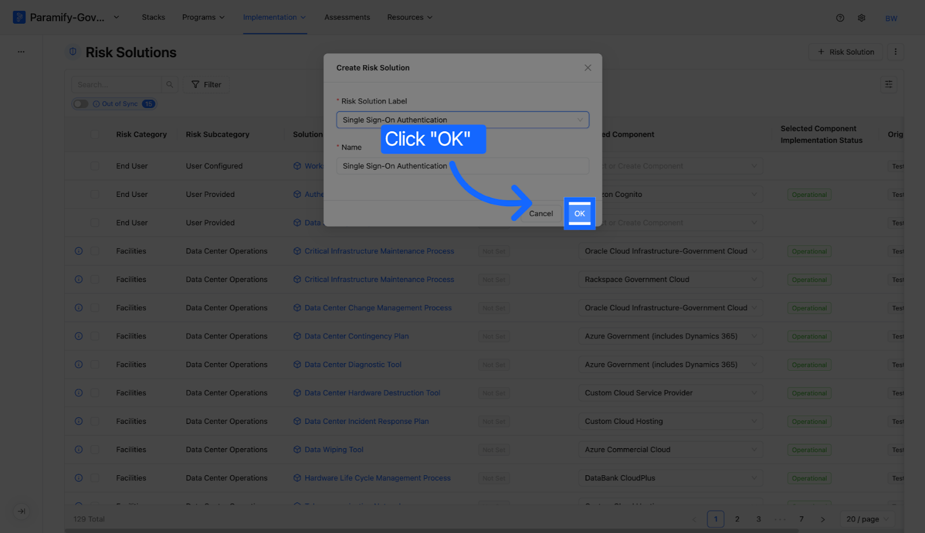Go to previous page arrow
925x533 pixels.
click(694, 519)
